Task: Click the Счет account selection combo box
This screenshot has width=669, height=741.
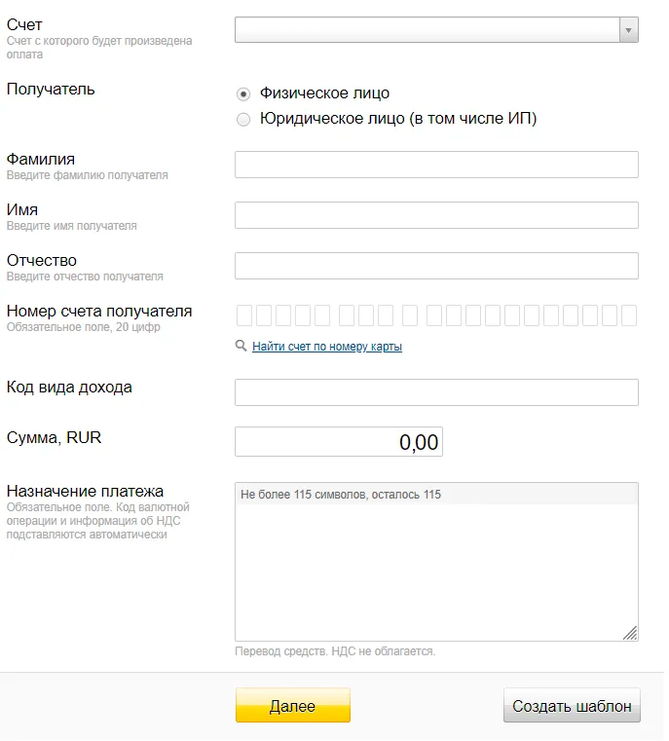Action: pyautogui.click(x=436, y=30)
